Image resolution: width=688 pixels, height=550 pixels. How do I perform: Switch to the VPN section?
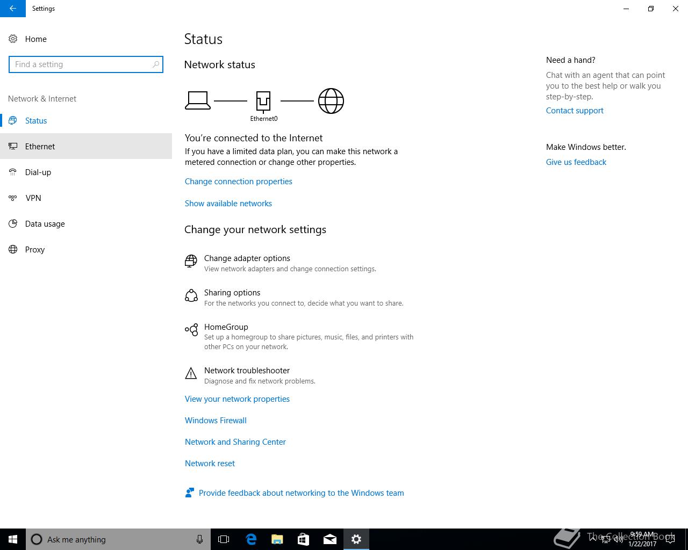coord(86,198)
